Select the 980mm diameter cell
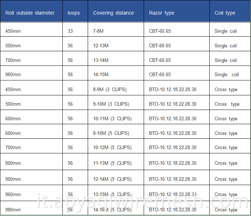 pos(31,208)
